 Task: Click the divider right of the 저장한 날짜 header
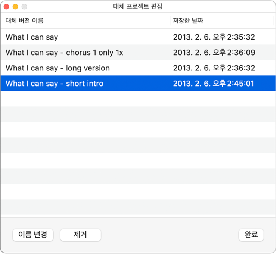point(274,21)
